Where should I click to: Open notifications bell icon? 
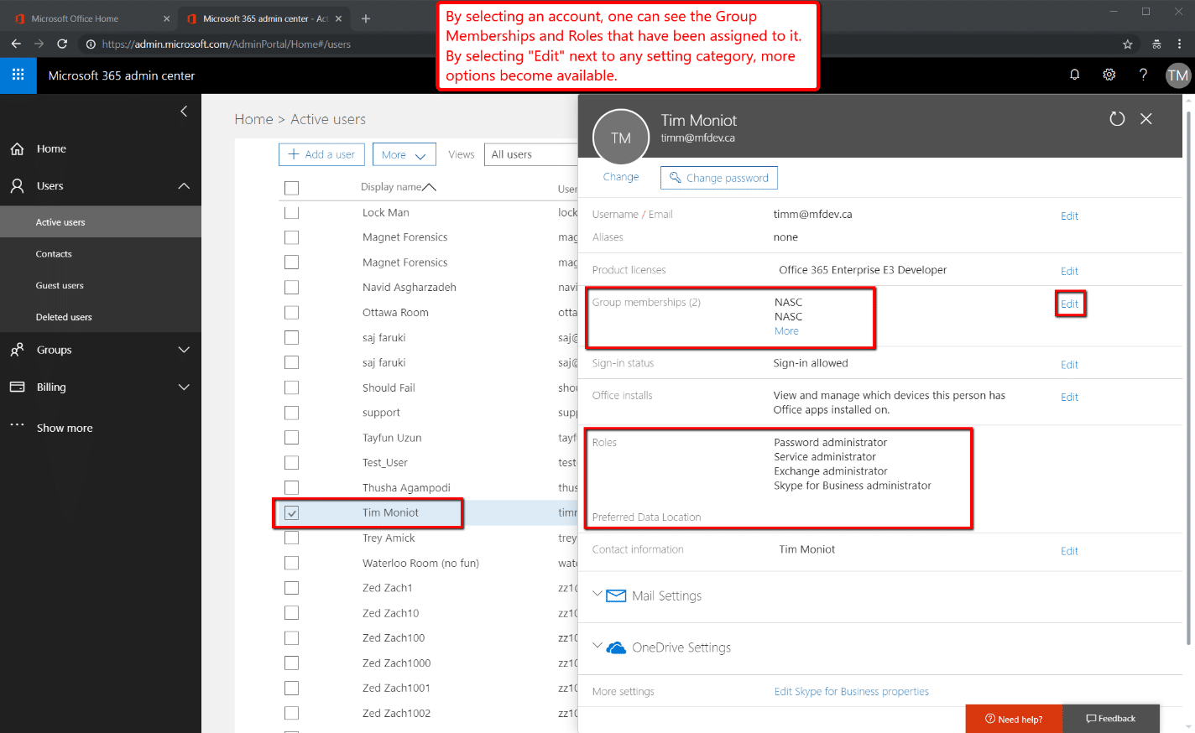coord(1074,75)
